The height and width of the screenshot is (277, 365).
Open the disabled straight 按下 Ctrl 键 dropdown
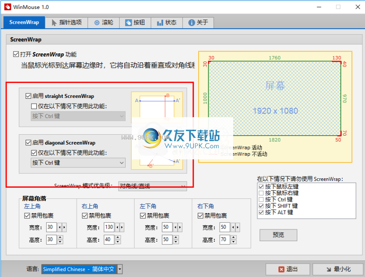coord(78,116)
